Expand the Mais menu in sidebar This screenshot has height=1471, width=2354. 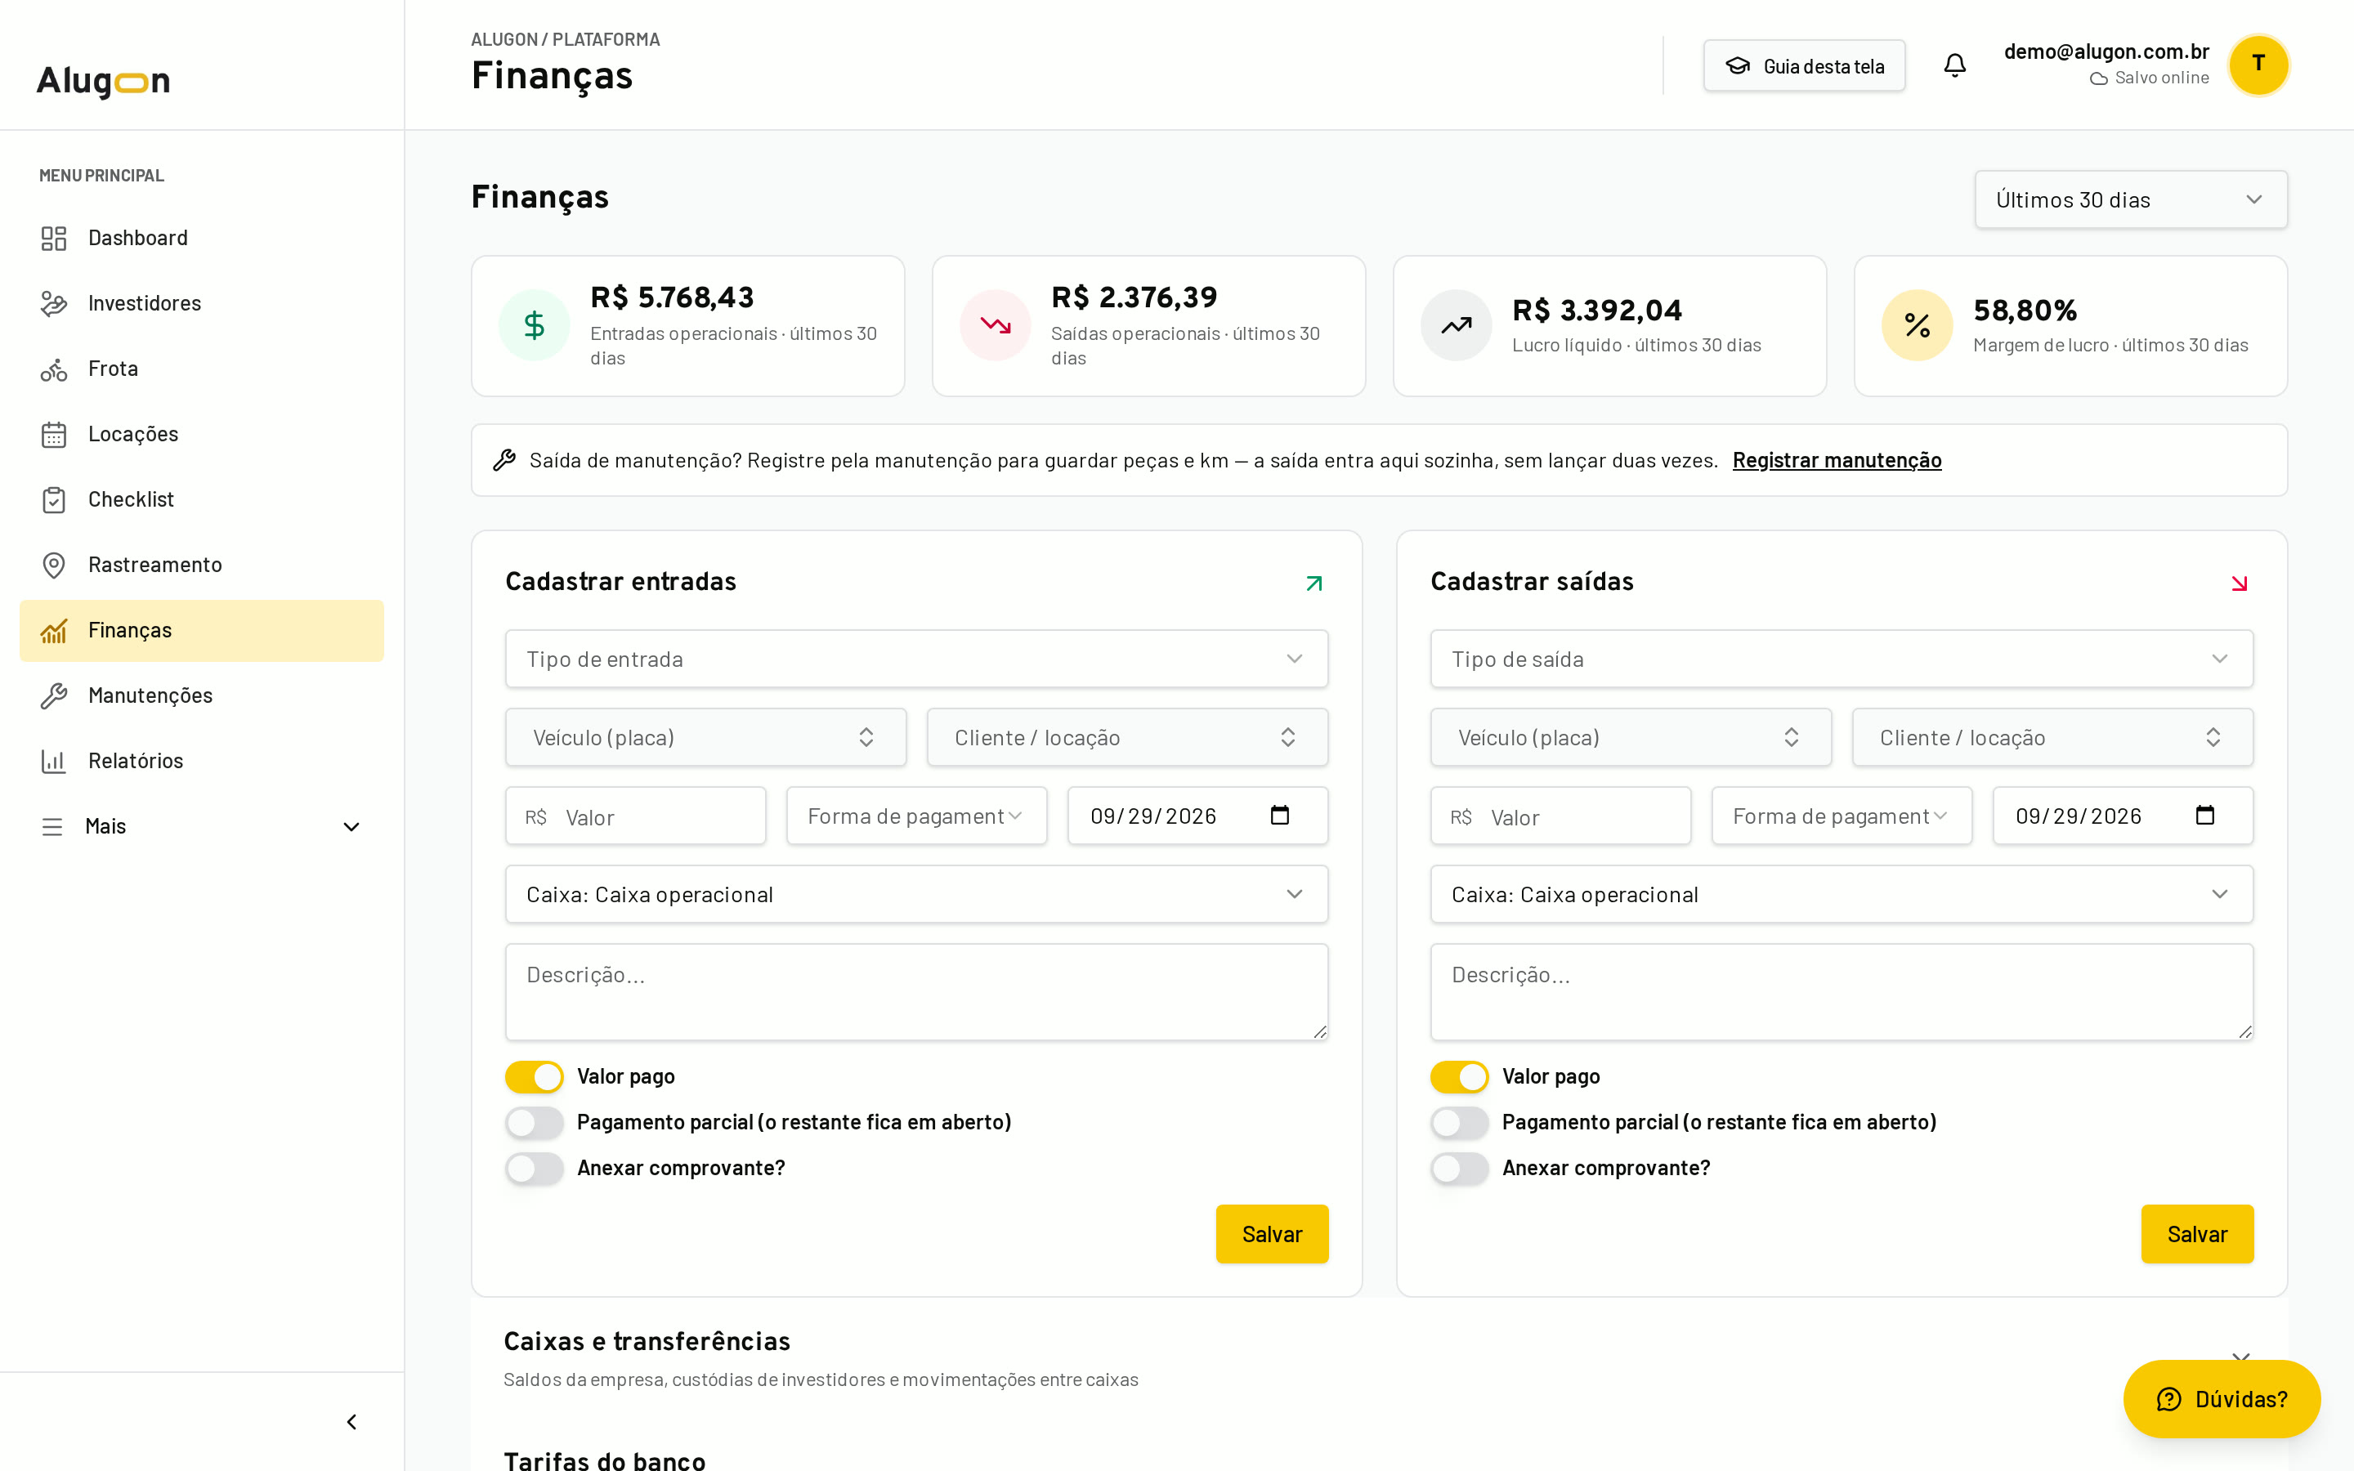(x=201, y=826)
